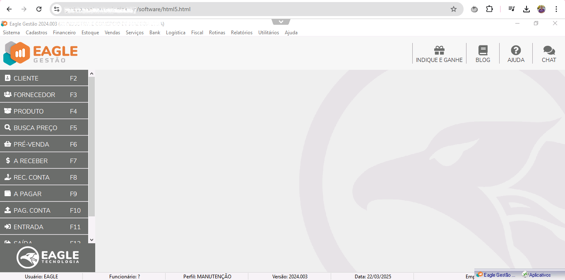Image resolution: width=565 pixels, height=280 pixels.
Task: Open the Estoque menu
Action: point(90,33)
